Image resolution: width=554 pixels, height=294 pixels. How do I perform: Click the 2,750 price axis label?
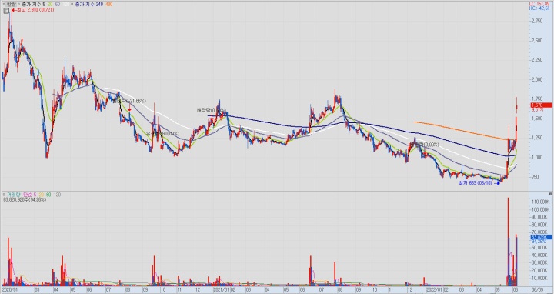click(537, 22)
